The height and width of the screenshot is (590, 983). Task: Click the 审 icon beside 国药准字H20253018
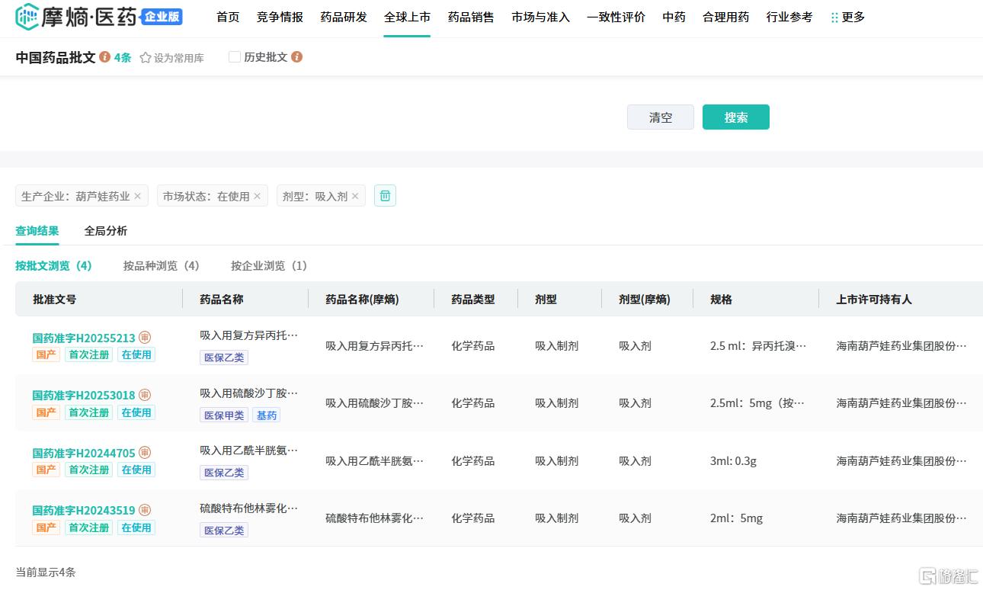coord(145,395)
